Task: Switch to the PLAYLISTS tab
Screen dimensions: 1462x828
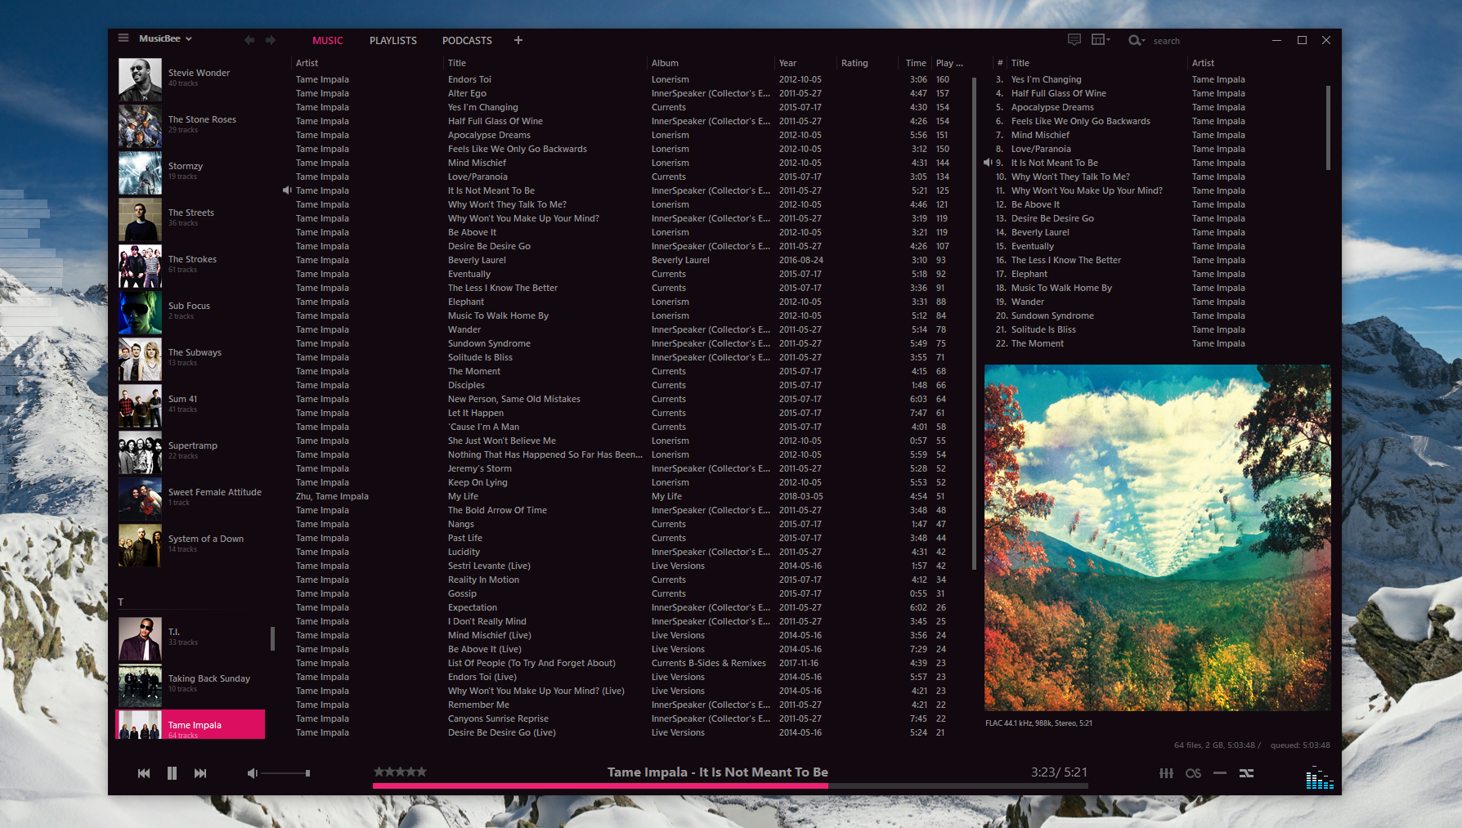Action: (393, 40)
